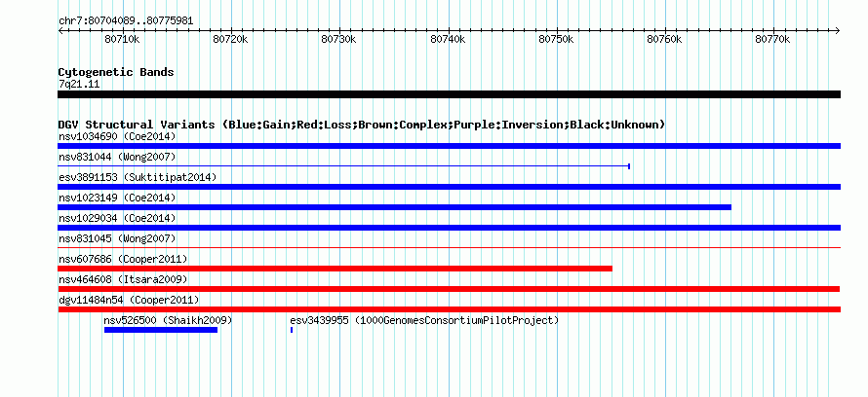The image size is (868, 397).
Task: Click the Cytogenetic Bands track title
Action: 116,72
